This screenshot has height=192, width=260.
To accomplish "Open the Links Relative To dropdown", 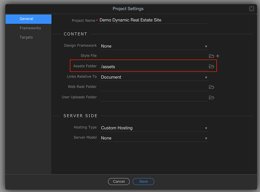I will point(154,77).
